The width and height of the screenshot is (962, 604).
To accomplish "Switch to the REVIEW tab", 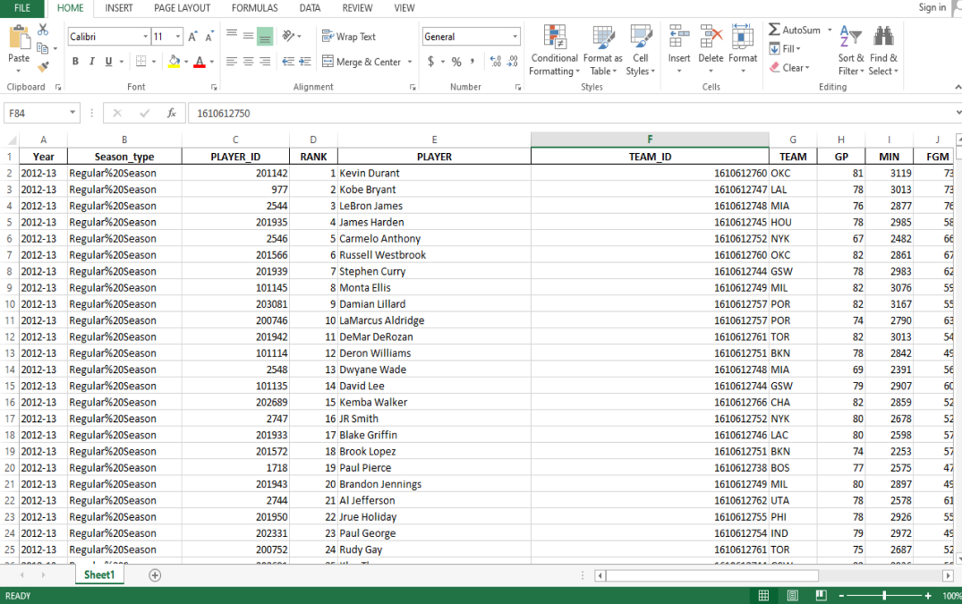I will [357, 8].
